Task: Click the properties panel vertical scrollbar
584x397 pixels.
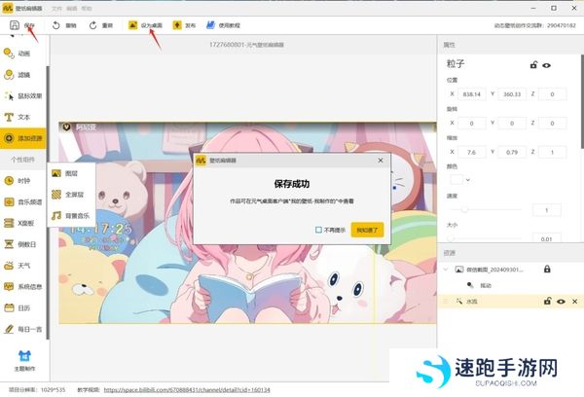Action: (x=582, y=101)
